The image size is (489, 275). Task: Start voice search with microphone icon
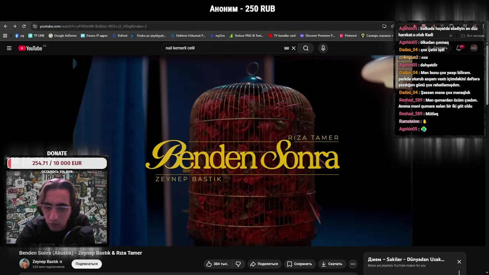coord(323,48)
